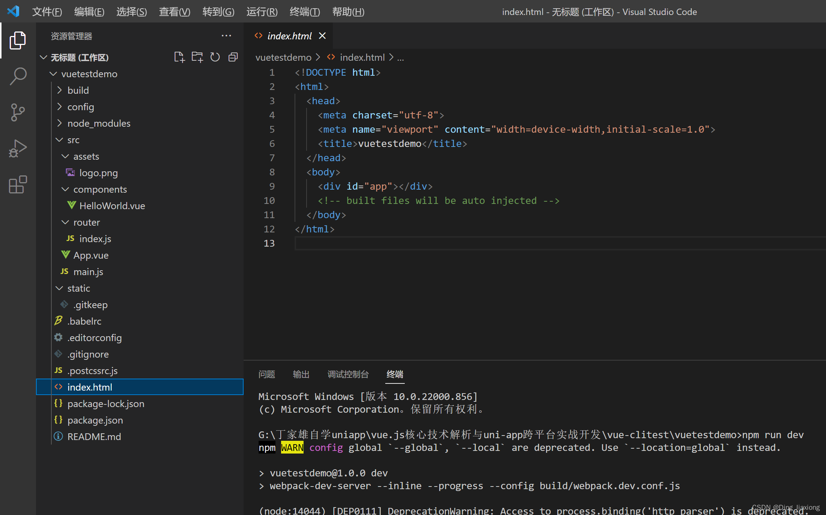This screenshot has height=515, width=826.
Task: Open explorer more actions ellipsis
Action: coord(226,36)
